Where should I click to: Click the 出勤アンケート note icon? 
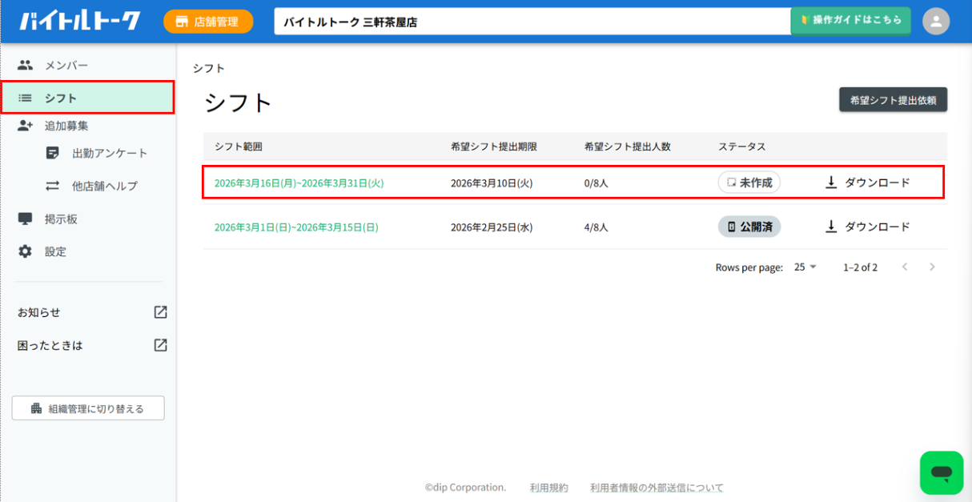[53, 153]
